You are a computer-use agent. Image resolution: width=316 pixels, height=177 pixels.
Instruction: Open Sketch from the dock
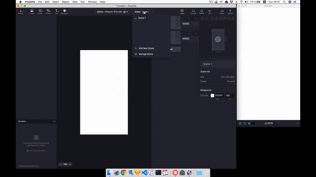pos(137,173)
